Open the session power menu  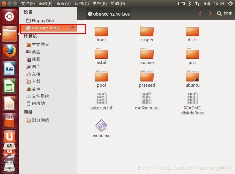point(230,4)
